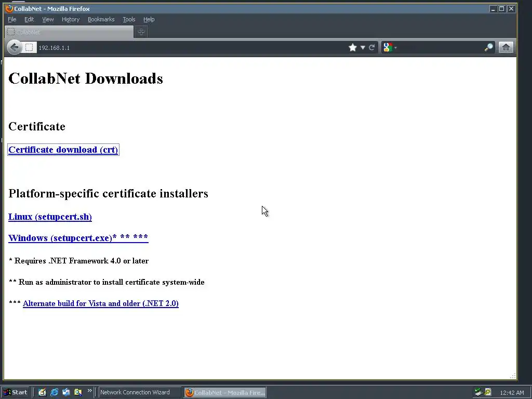Launch Internet Explorer from quick launch
This screenshot has height=399, width=532.
54,392
